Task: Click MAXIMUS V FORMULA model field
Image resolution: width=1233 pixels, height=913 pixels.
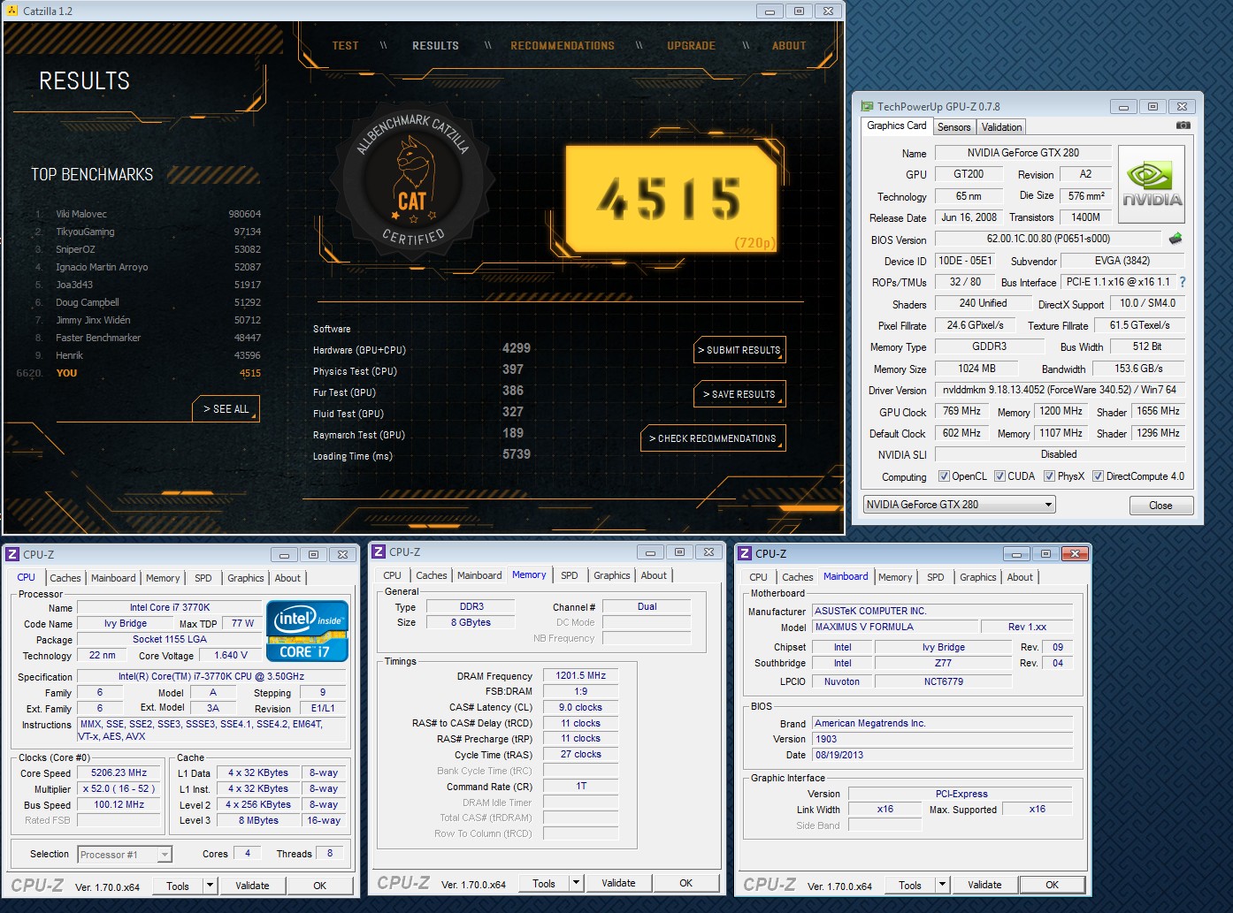Action: (x=893, y=627)
